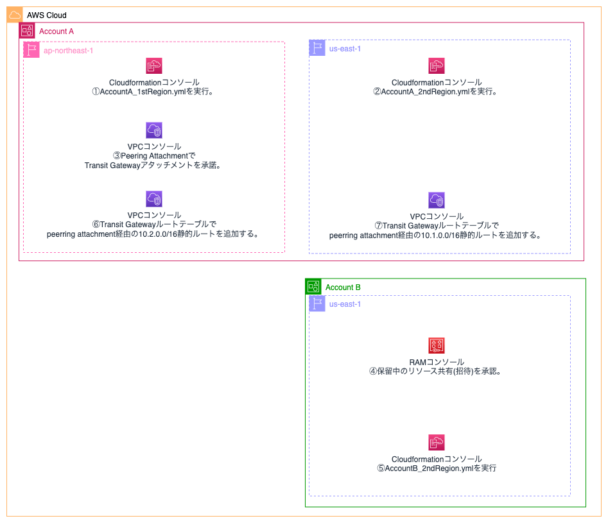Click the CloudFormation icon for AccountA_1stRegion.yml

[x=154, y=66]
